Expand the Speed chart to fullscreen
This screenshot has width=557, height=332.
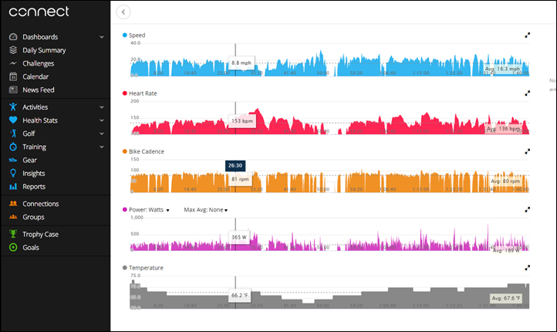pyautogui.click(x=527, y=35)
